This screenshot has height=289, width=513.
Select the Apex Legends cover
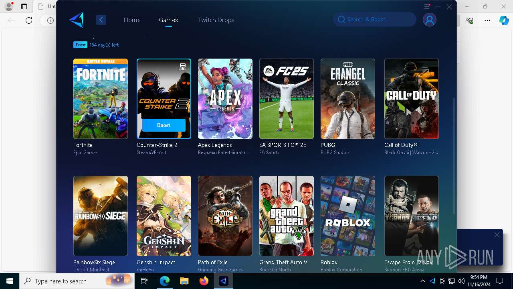[225, 99]
